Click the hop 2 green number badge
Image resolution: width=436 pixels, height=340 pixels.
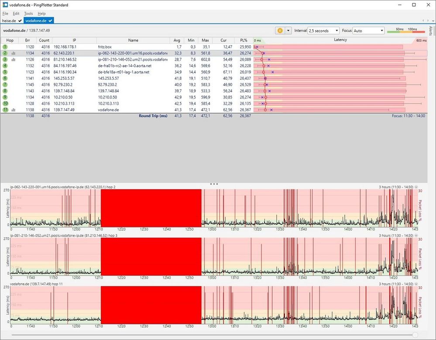click(x=5, y=53)
